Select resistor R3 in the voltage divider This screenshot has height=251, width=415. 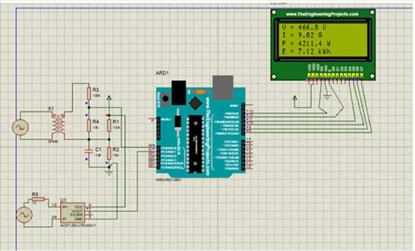pos(89,94)
